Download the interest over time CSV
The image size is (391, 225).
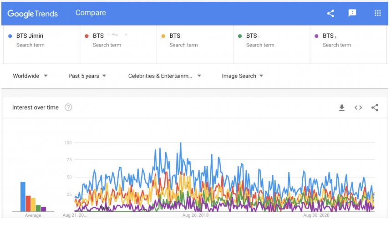[342, 107]
